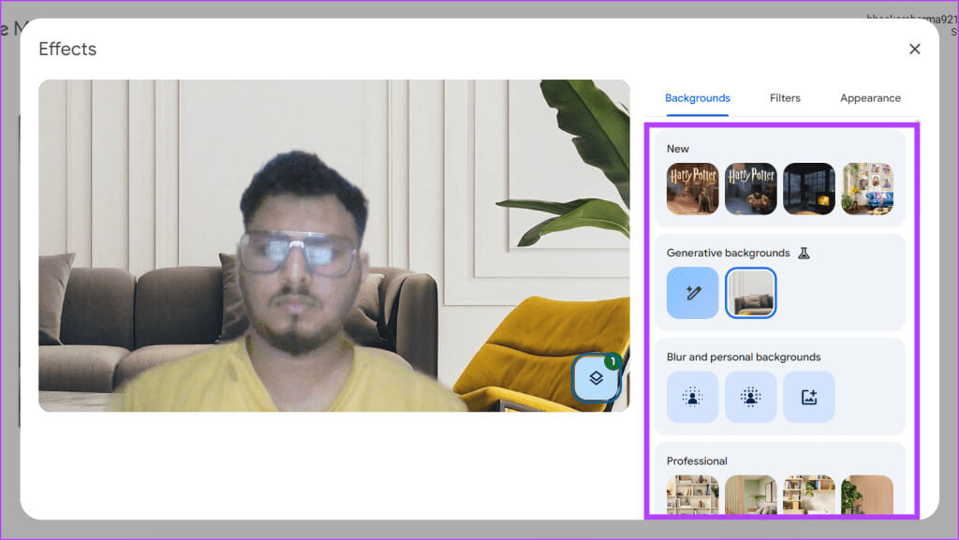This screenshot has height=540, width=959.
Task: Select the first Harry Potter background
Action: (x=692, y=189)
